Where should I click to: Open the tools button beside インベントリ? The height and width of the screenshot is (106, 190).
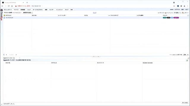(178, 13)
